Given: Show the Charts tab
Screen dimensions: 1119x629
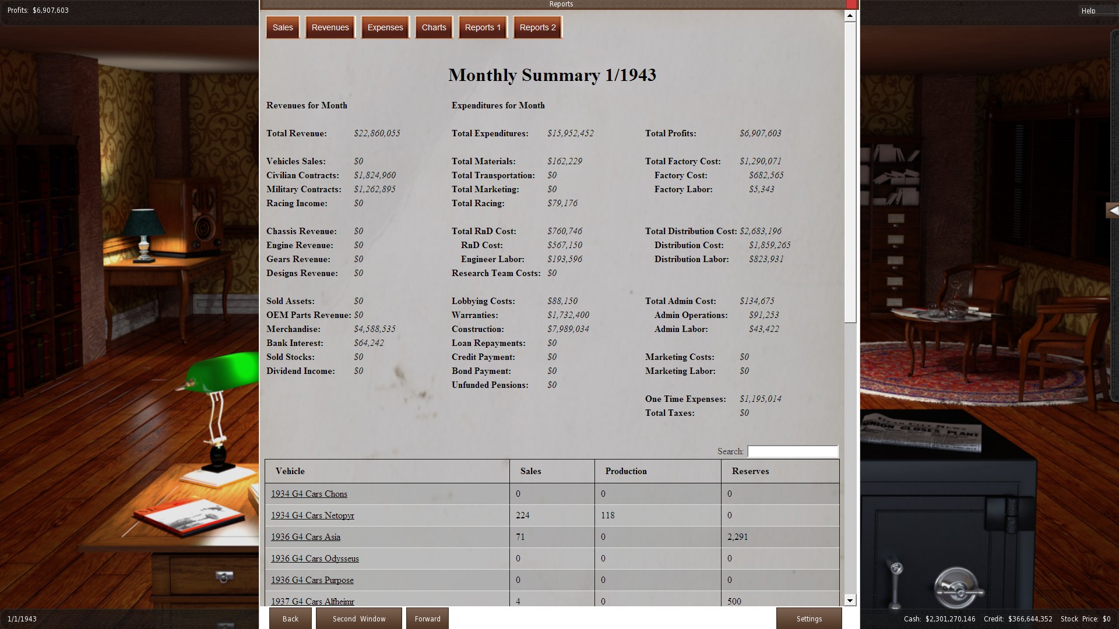Looking at the screenshot, I should pos(434,27).
